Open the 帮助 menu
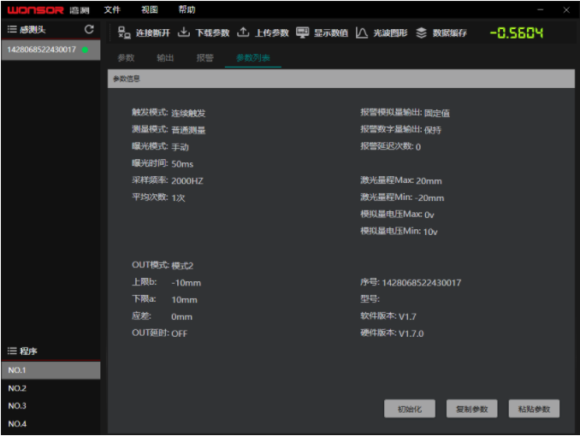 (x=186, y=9)
